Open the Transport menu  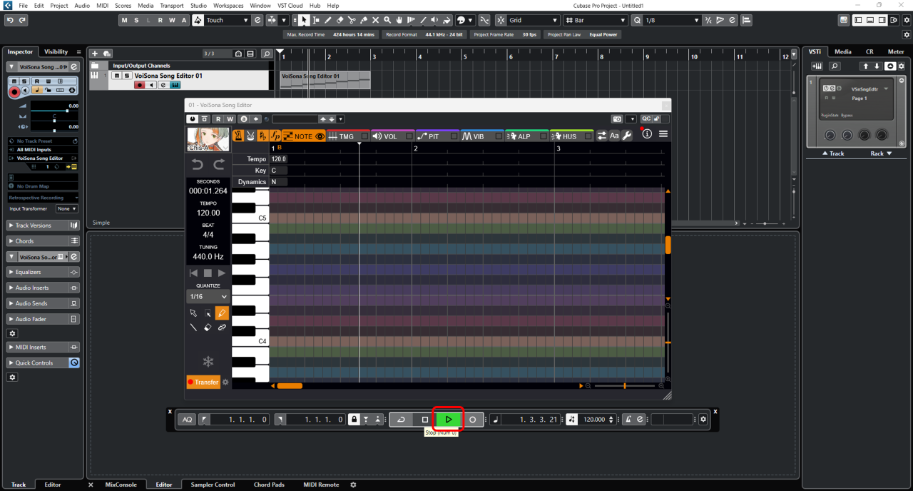point(171,6)
